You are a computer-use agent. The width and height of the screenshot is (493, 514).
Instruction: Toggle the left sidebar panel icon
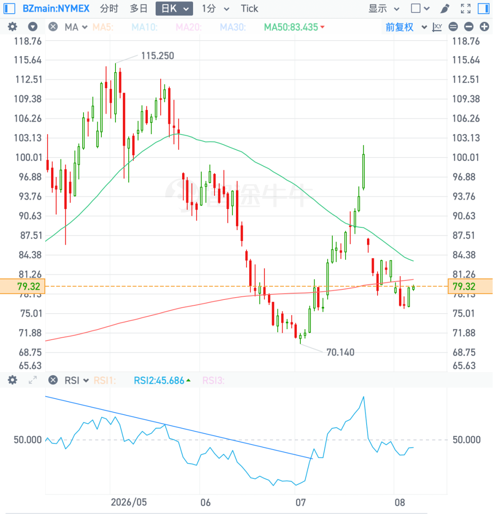pos(9,9)
